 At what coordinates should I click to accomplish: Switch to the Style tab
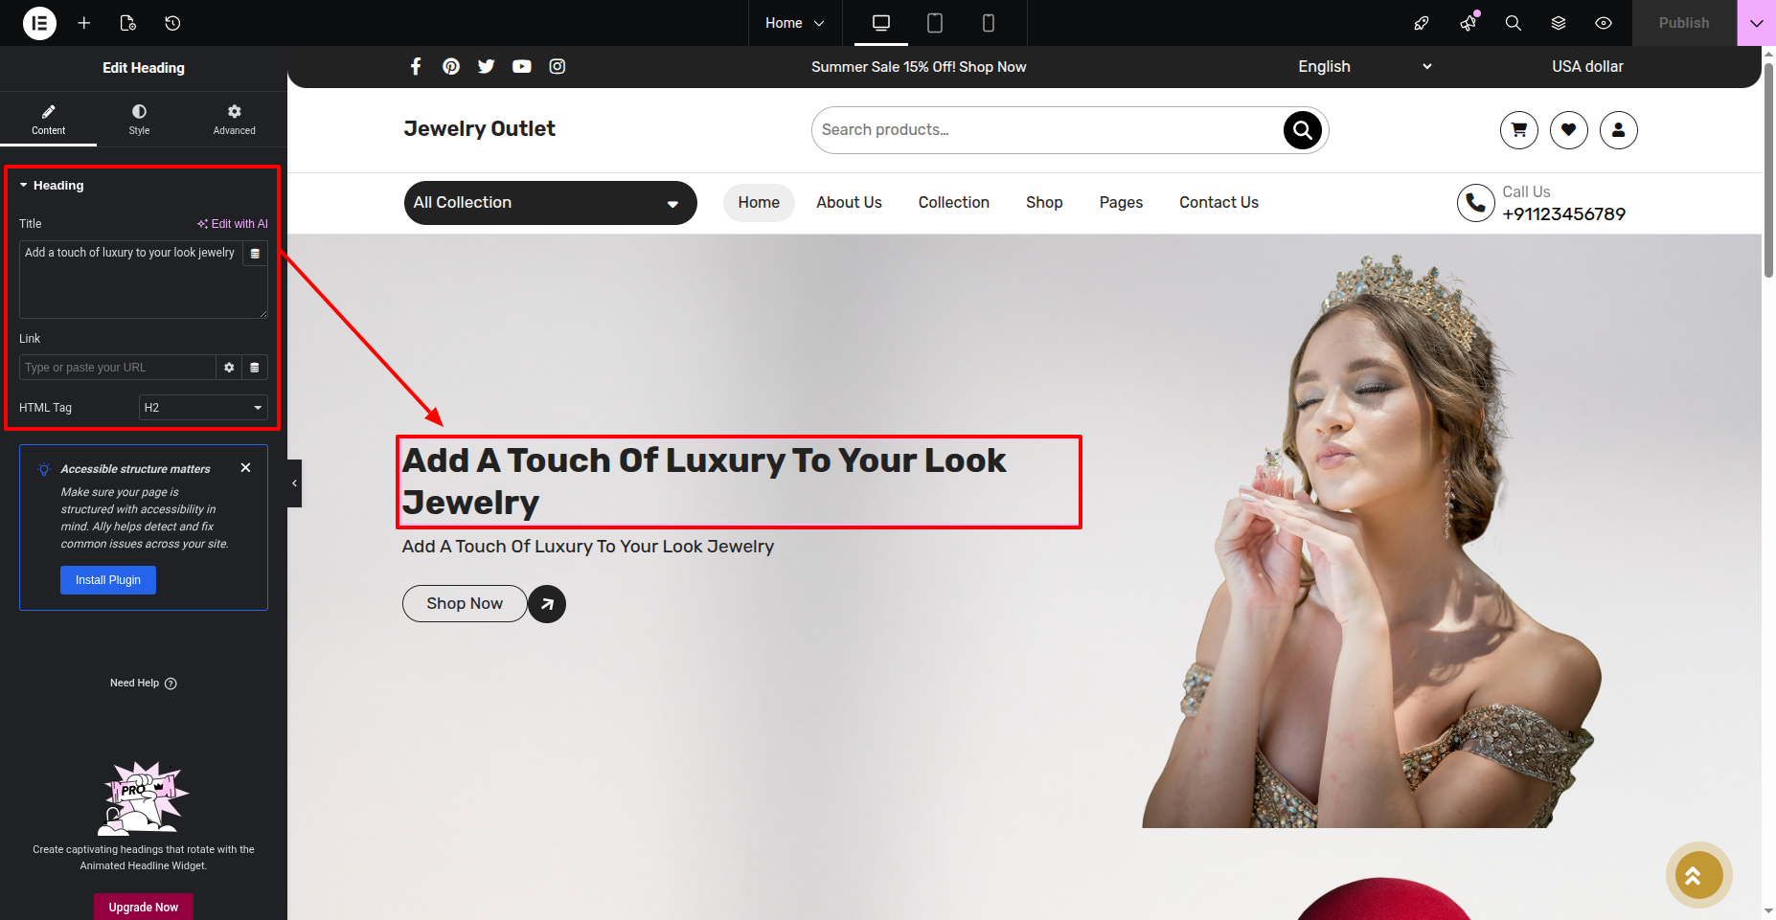click(x=139, y=120)
